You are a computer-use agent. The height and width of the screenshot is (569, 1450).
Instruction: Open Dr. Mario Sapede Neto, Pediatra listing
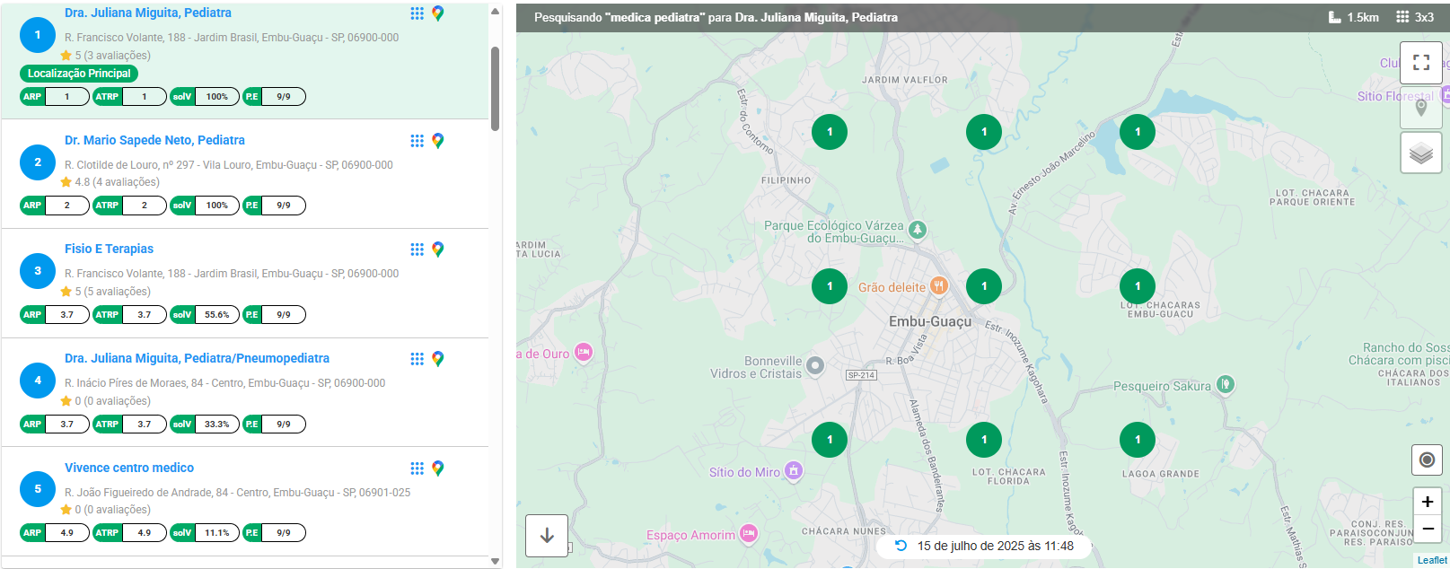point(154,140)
